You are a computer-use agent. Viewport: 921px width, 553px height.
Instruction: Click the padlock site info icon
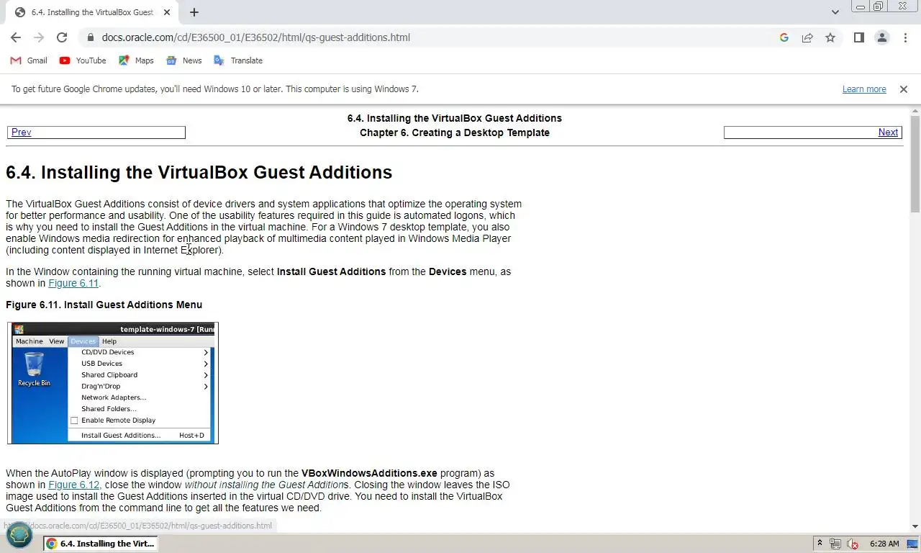[x=90, y=37]
